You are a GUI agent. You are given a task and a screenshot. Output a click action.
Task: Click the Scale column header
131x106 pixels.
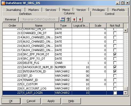click(x=98, y=26)
